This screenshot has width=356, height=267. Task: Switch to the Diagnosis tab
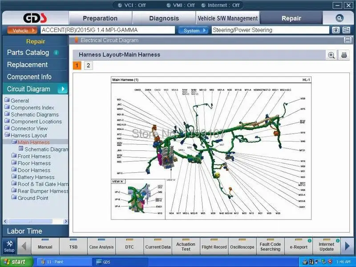[164, 18]
